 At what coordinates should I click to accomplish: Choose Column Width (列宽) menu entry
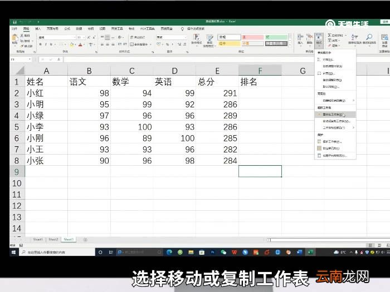point(335,73)
